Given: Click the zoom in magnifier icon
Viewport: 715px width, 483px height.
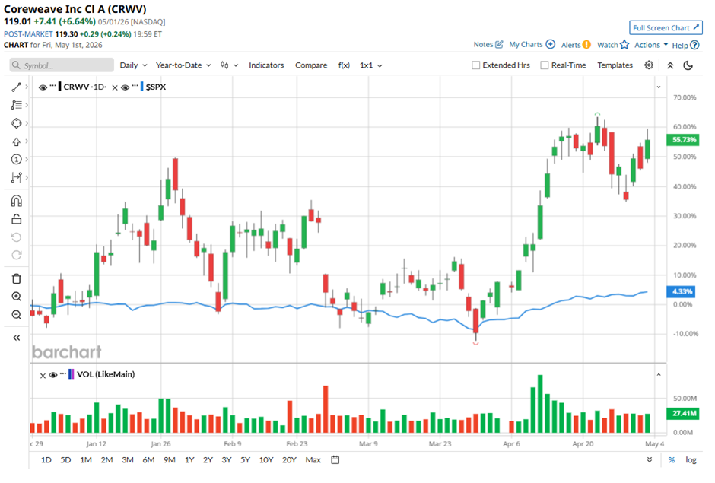Looking at the screenshot, I should [17, 297].
